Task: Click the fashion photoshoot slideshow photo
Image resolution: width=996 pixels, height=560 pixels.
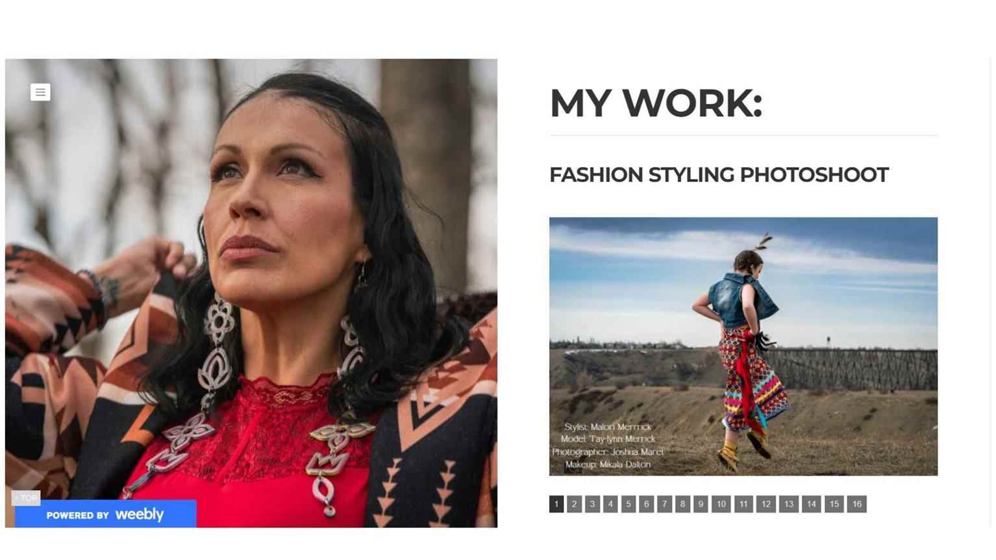Action: (743, 346)
